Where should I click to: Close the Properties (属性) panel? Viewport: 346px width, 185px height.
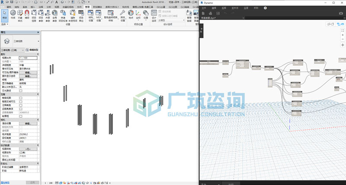pyautogui.click(x=38, y=32)
